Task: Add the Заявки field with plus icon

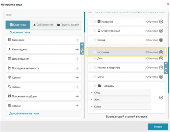Action: (x=77, y=87)
